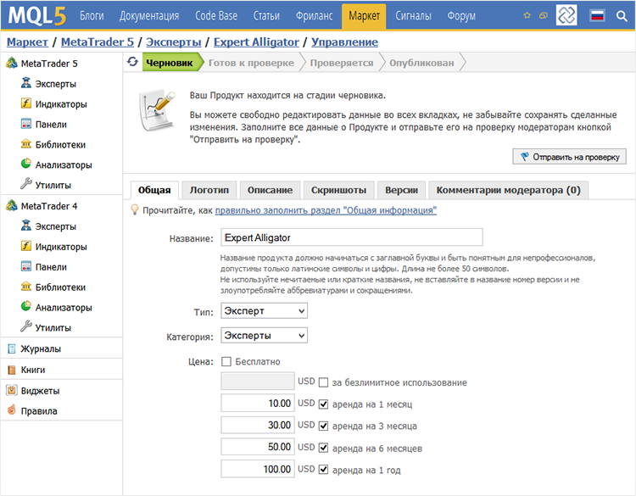The width and height of the screenshot is (636, 496).
Task: Uncheck аренда на 6 месяцев
Action: pos(323,448)
